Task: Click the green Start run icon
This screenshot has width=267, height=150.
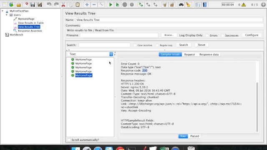Action: coord(110,5)
